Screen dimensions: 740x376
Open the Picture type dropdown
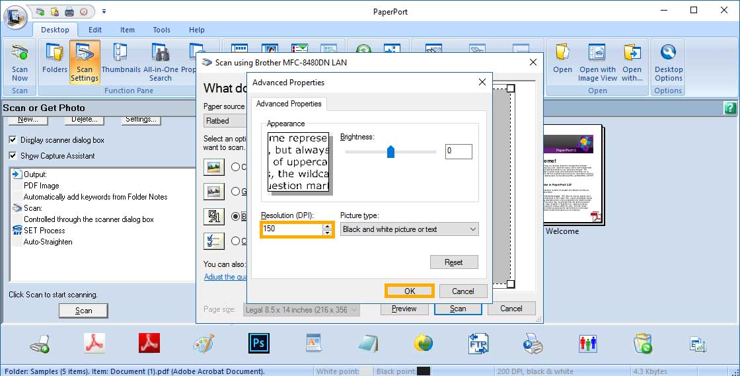[409, 229]
